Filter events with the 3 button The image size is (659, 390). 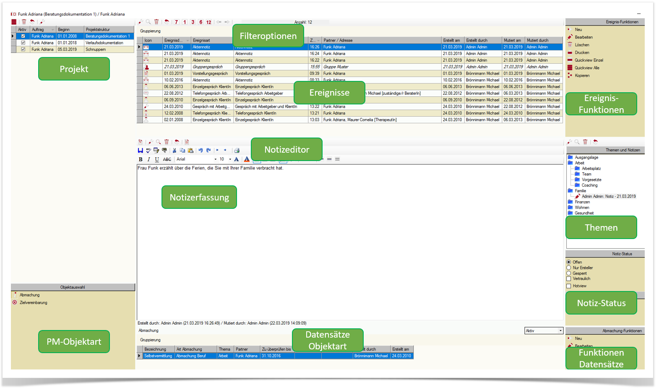pos(193,22)
